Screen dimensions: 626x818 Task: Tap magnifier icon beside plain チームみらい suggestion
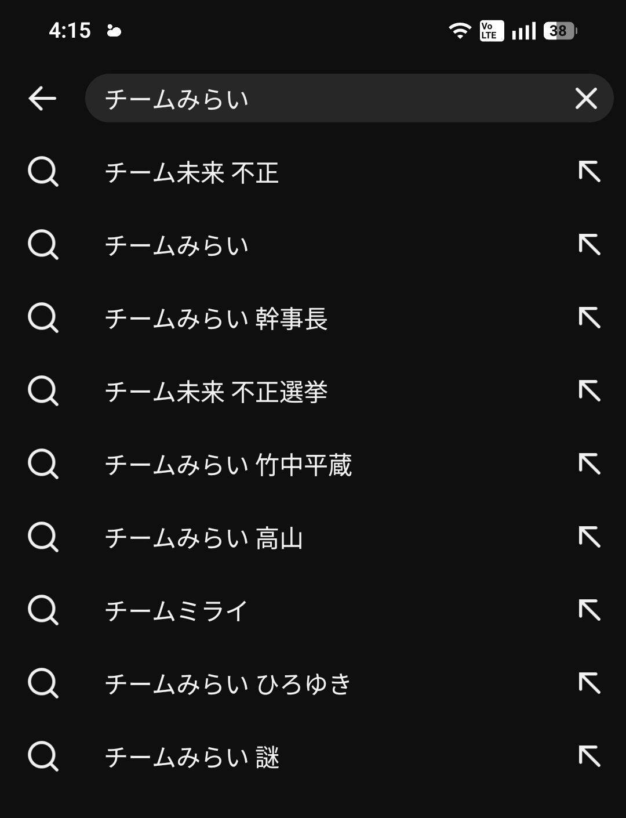click(43, 245)
